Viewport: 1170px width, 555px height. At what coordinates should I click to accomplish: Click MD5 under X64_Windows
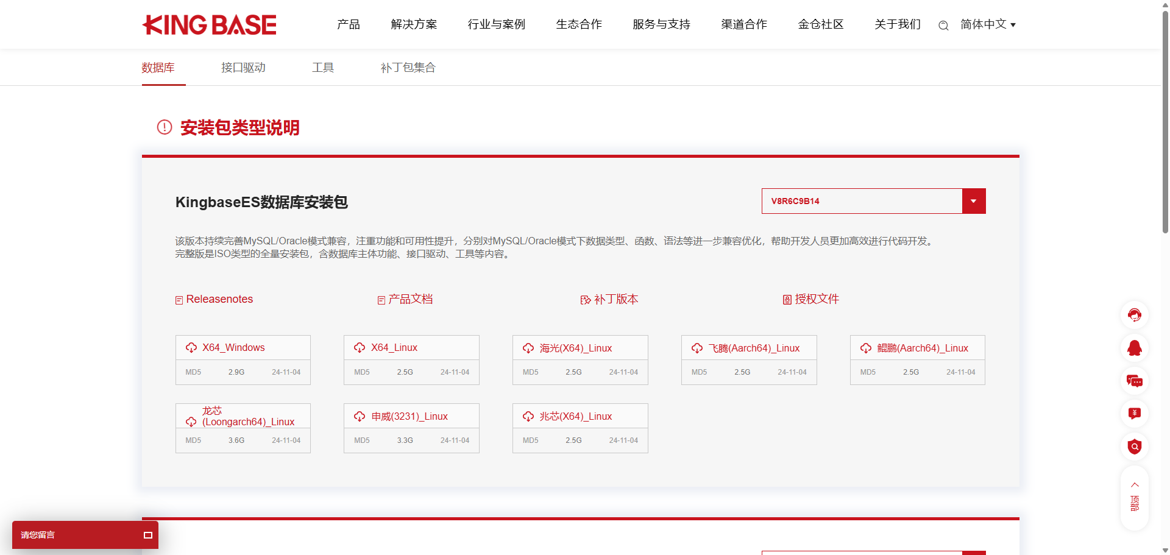pos(193,372)
